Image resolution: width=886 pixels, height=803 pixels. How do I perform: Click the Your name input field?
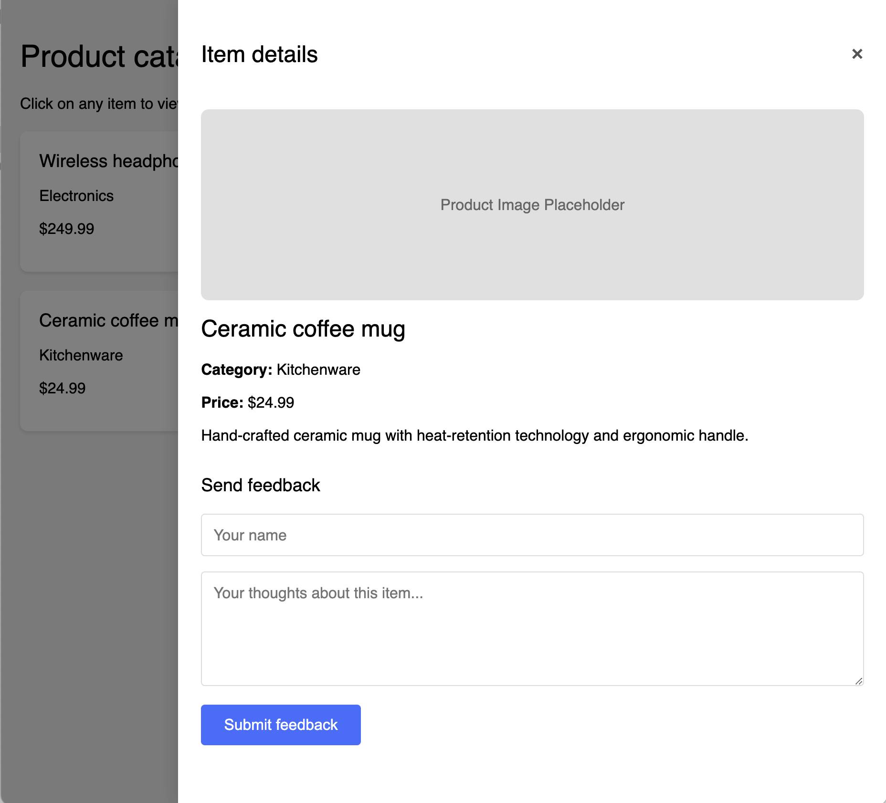tap(532, 535)
